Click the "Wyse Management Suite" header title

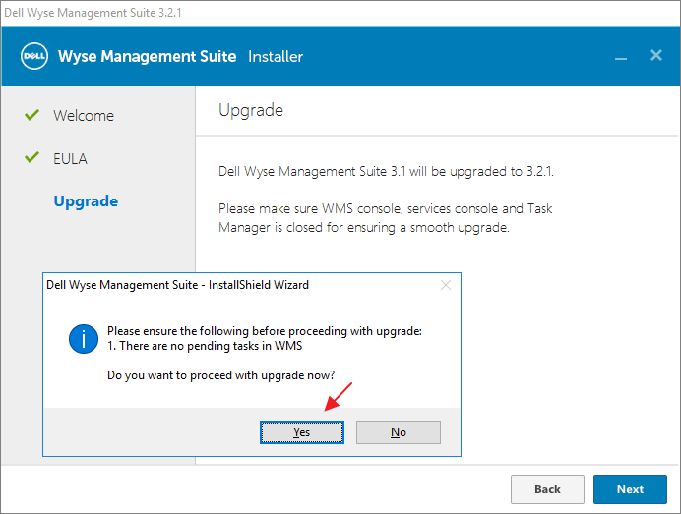click(x=148, y=56)
